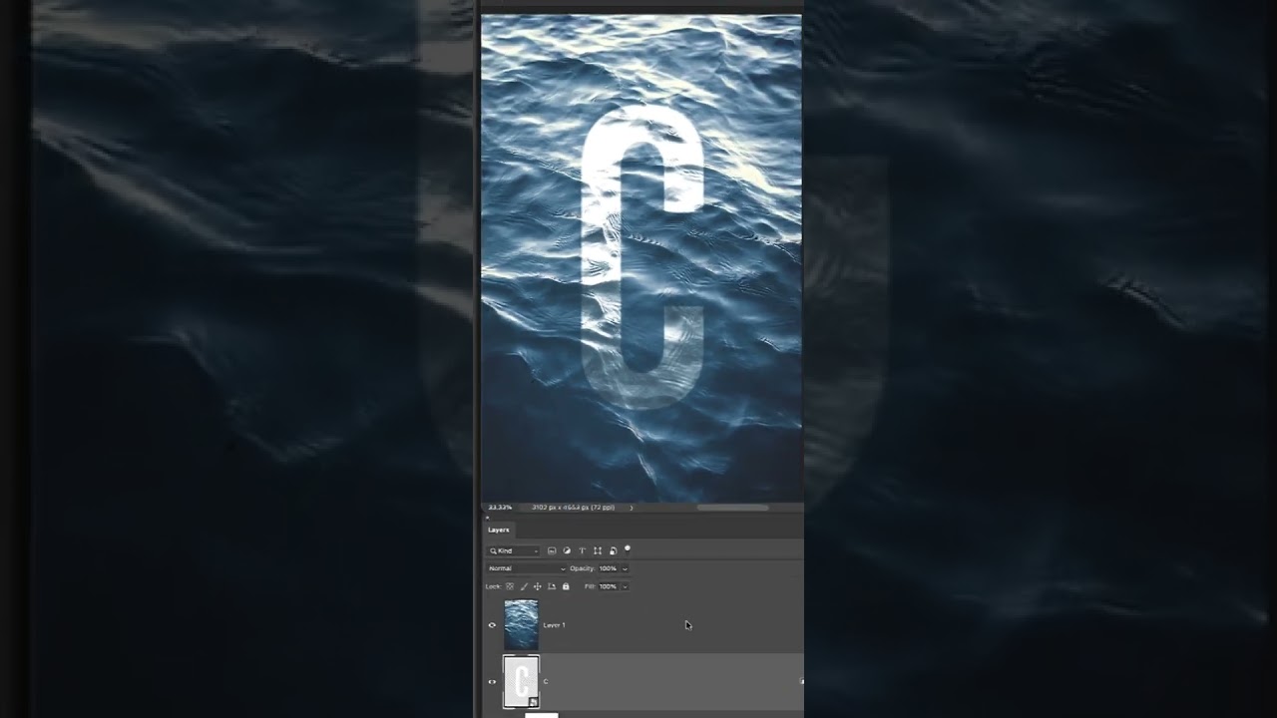The height and width of the screenshot is (718, 1277).
Task: Lock position move icon
Action: coord(538,586)
